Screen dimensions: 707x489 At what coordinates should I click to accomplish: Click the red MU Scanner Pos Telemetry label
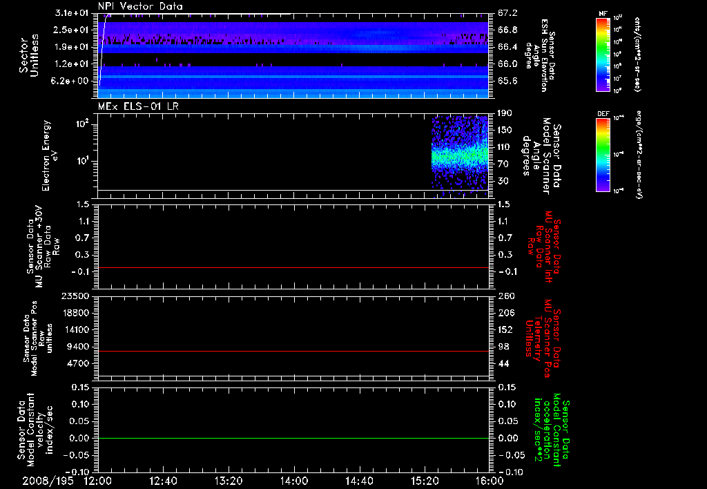tap(543, 338)
